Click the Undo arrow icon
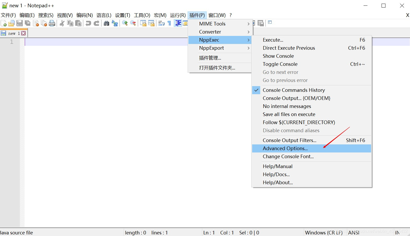 click(88, 23)
